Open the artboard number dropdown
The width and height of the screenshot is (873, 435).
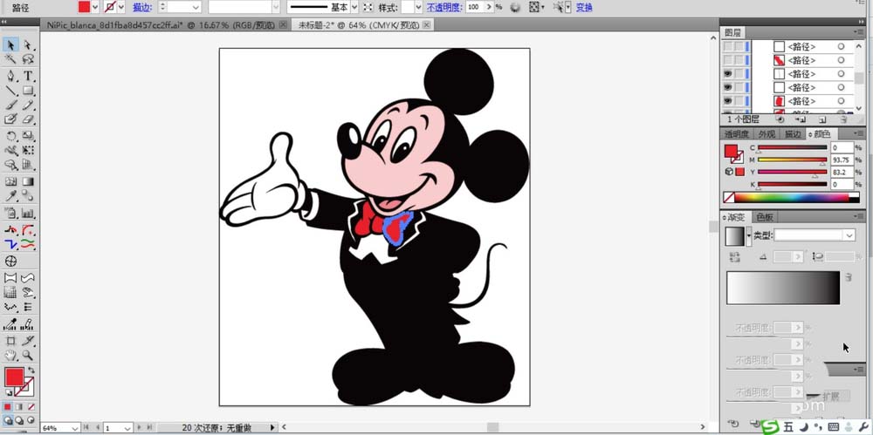point(127,428)
